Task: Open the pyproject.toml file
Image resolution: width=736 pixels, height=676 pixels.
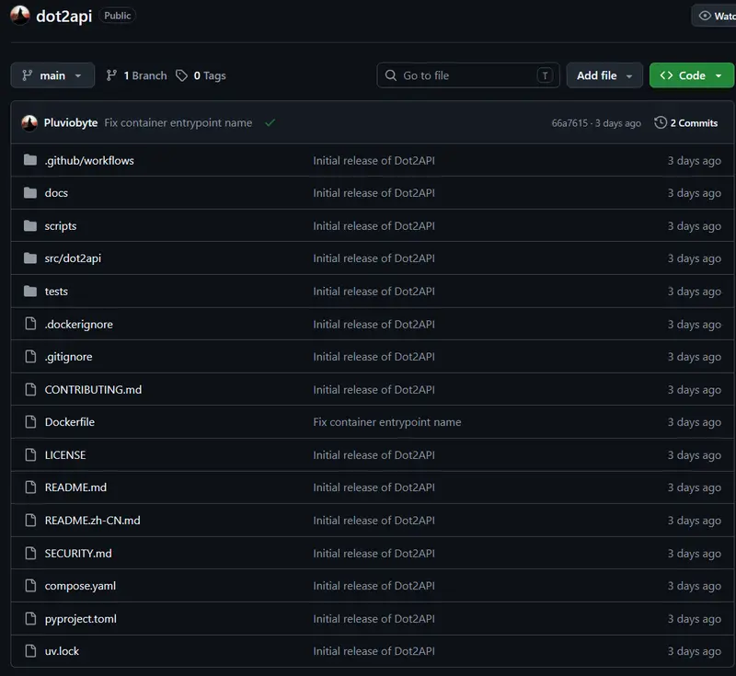Action: 81,619
